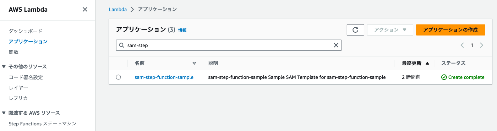Refresh the applications list
The height and width of the screenshot is (131, 497).
click(x=355, y=30)
